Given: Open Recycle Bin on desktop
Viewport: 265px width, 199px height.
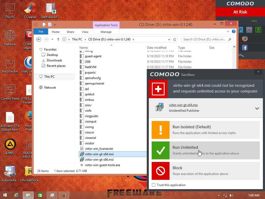Looking at the screenshot, I should coord(10,66).
